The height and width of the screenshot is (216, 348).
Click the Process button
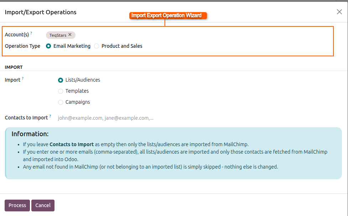click(x=17, y=205)
